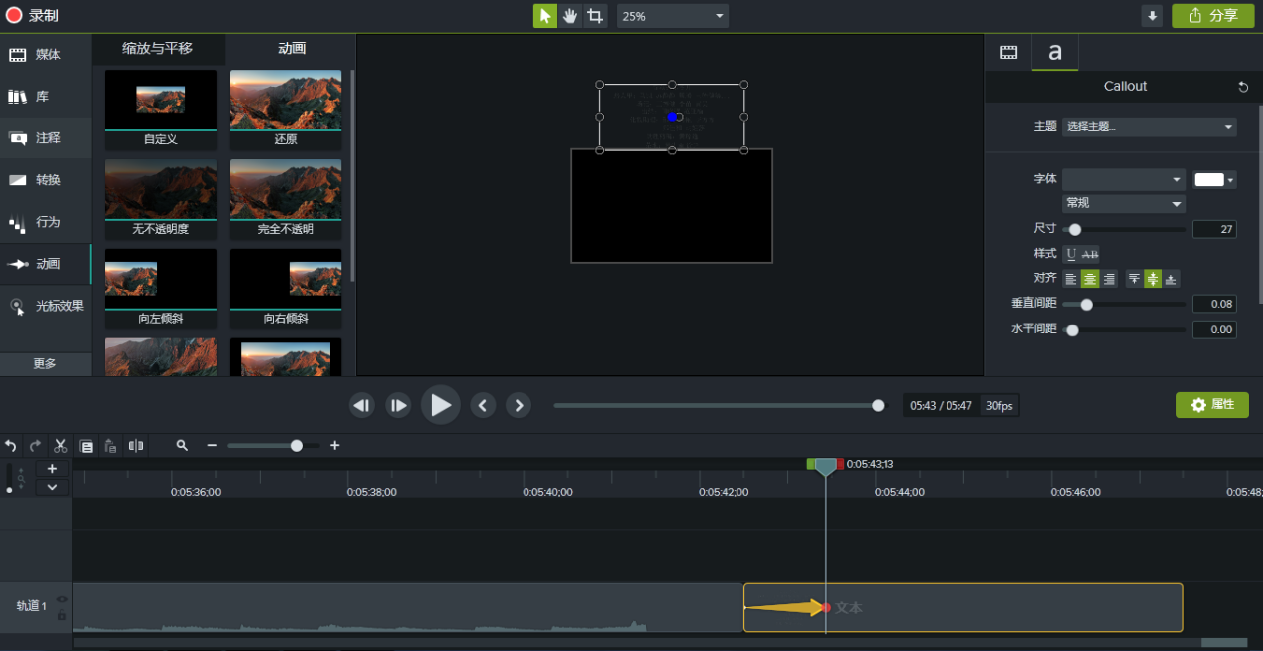Toggle the lock on 轨道 1
Viewport: 1263px width, 651px height.
coord(62,615)
